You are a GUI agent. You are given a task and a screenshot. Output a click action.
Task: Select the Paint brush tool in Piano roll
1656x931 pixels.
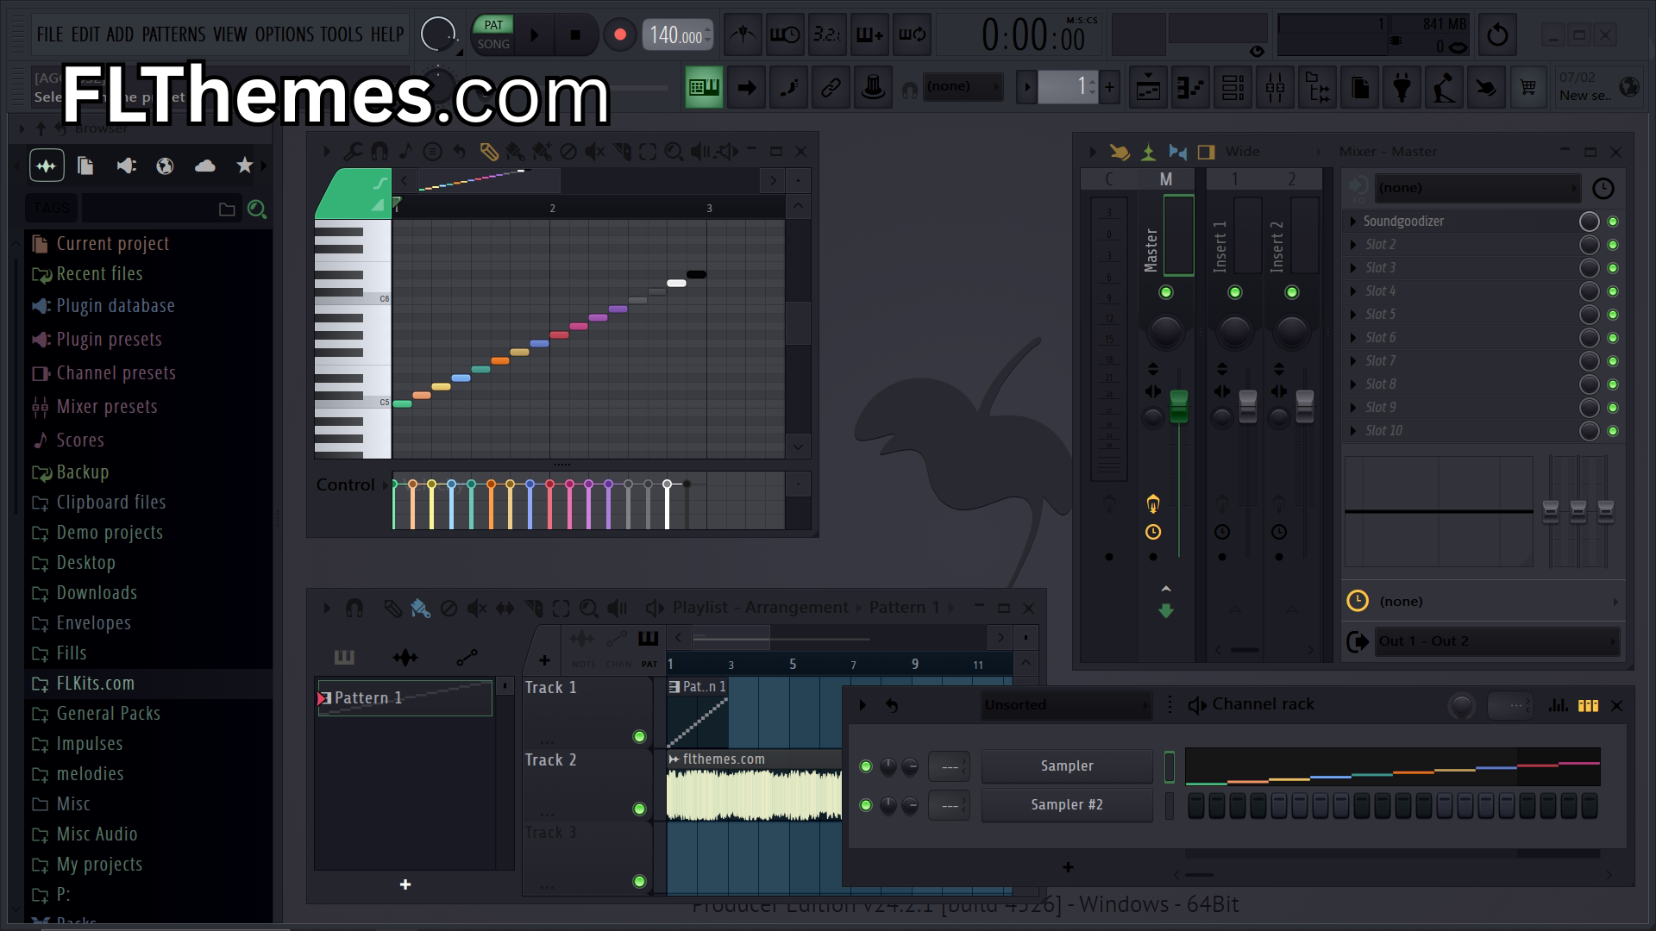coord(515,152)
